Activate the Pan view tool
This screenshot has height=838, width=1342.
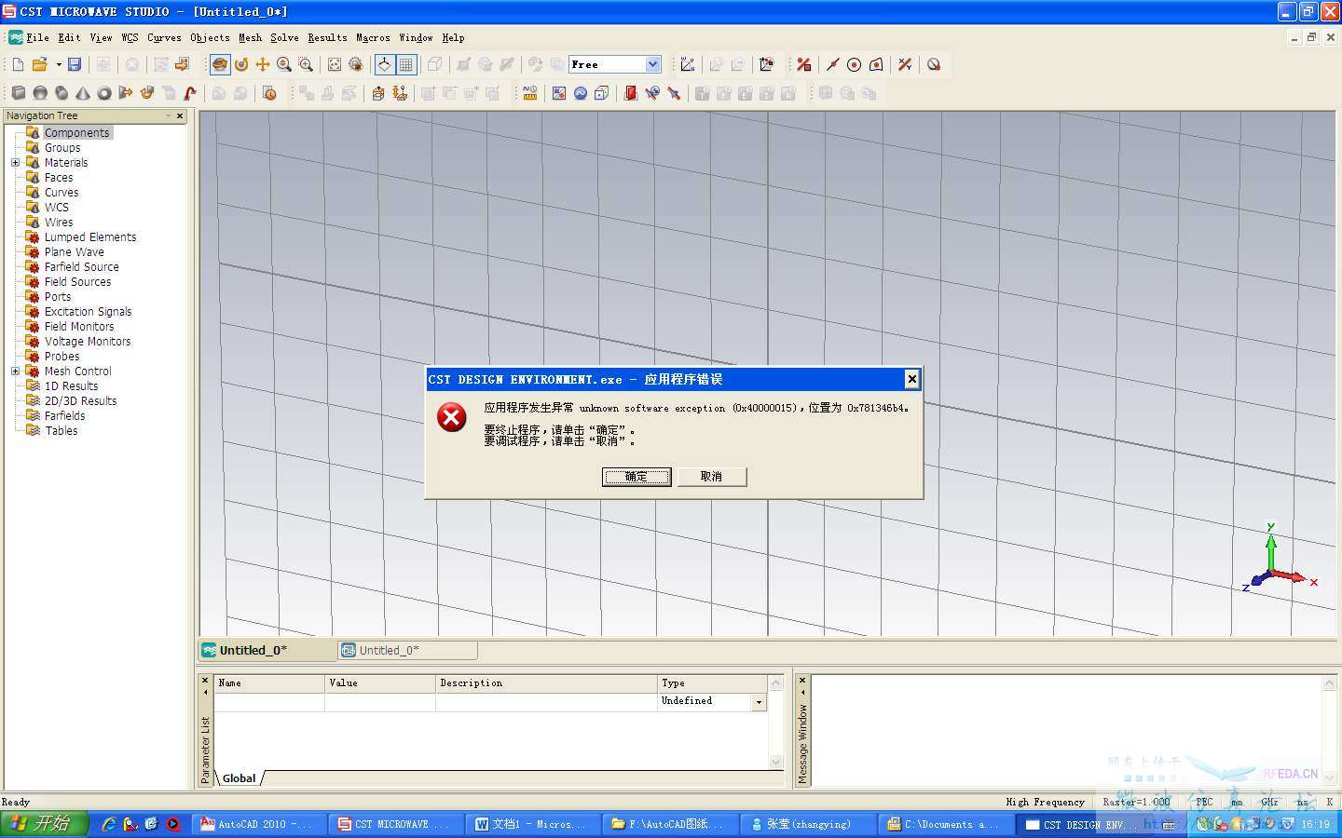263,64
